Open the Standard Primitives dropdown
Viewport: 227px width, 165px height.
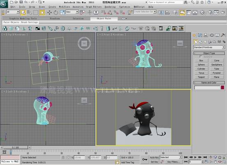coord(209,47)
